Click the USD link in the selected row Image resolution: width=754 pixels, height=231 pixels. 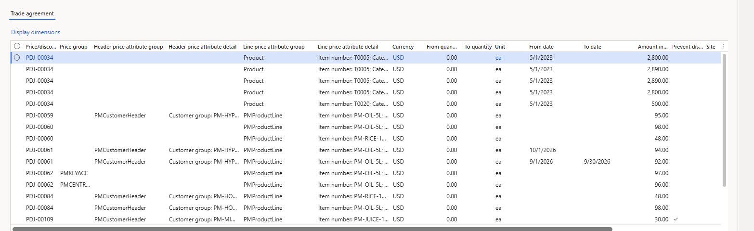(399, 58)
